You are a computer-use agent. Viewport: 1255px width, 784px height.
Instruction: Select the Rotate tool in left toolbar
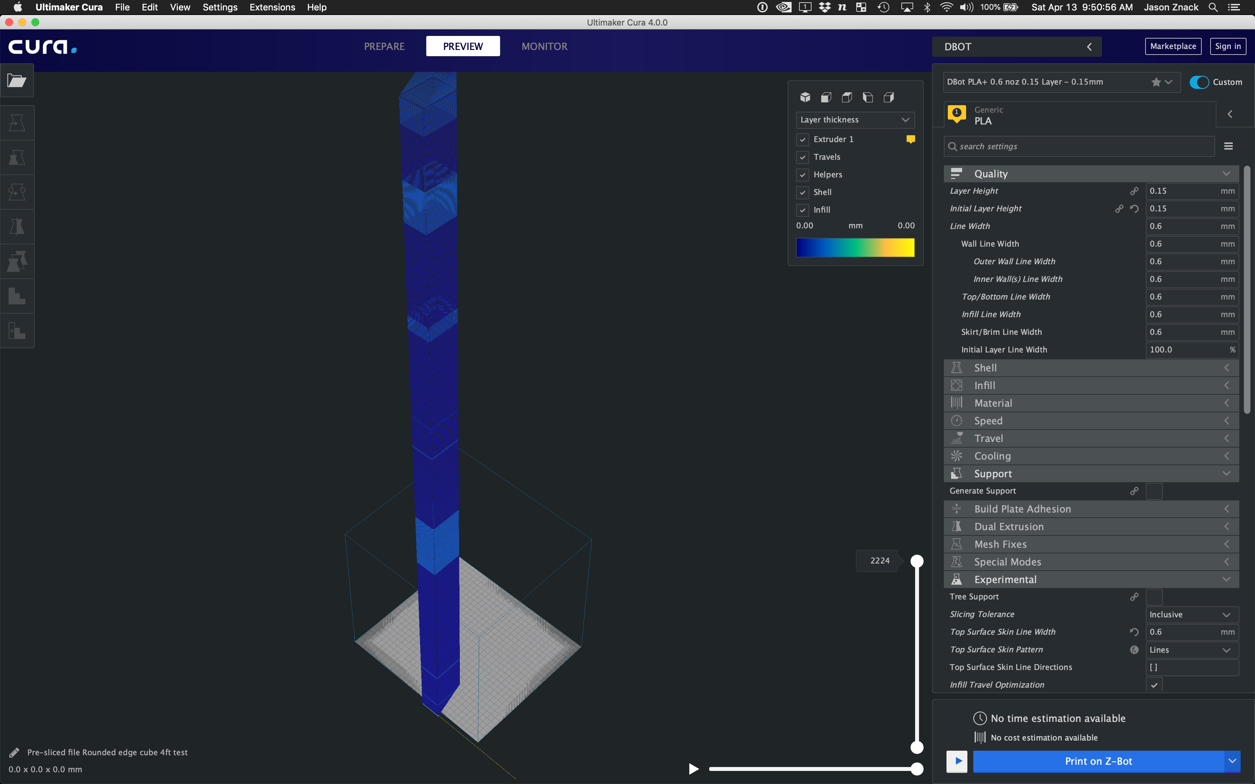[x=17, y=192]
